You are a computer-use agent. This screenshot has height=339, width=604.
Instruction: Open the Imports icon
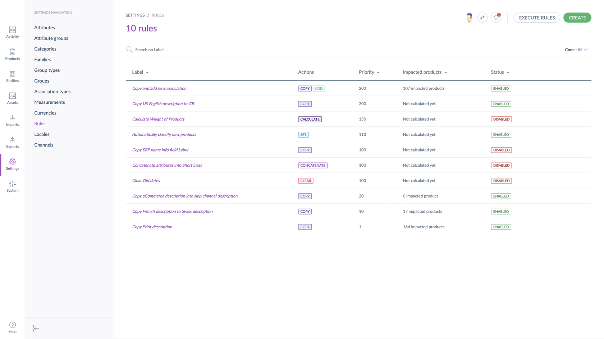12,120
